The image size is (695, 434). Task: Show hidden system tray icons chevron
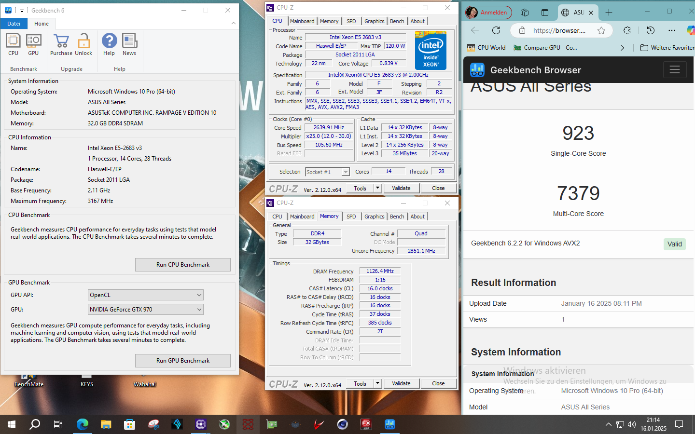point(608,424)
